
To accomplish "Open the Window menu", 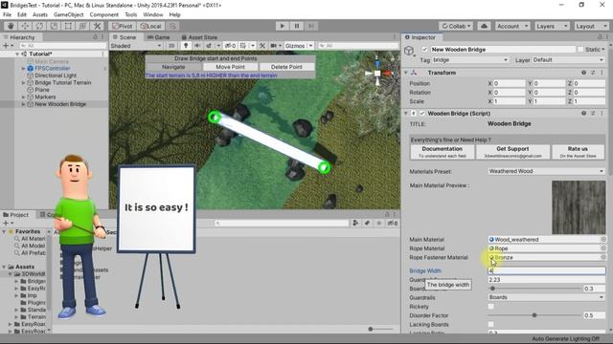I will pos(153,15).
